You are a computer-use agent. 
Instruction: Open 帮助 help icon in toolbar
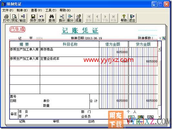(x=124, y=18)
